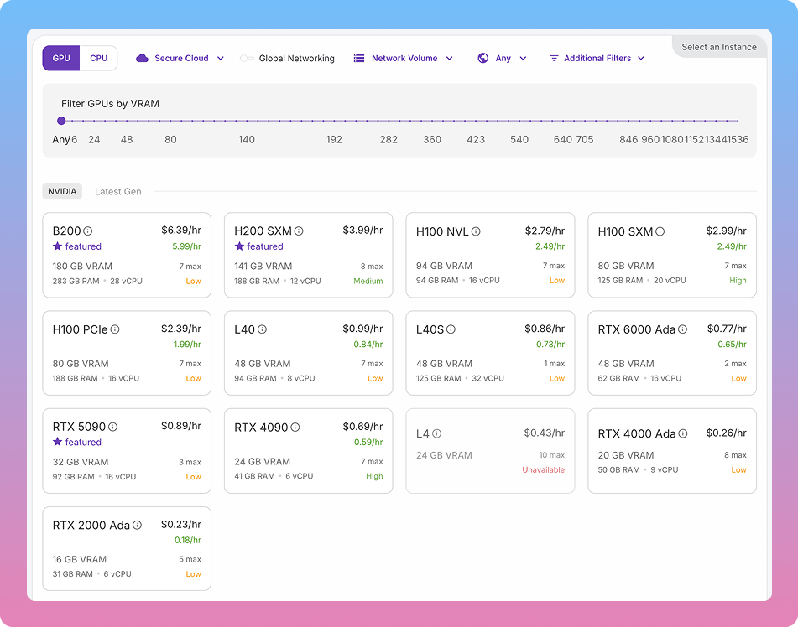Click the 1.99/hr price on H100 PCIe
This screenshot has height=627, width=798.
click(x=187, y=345)
